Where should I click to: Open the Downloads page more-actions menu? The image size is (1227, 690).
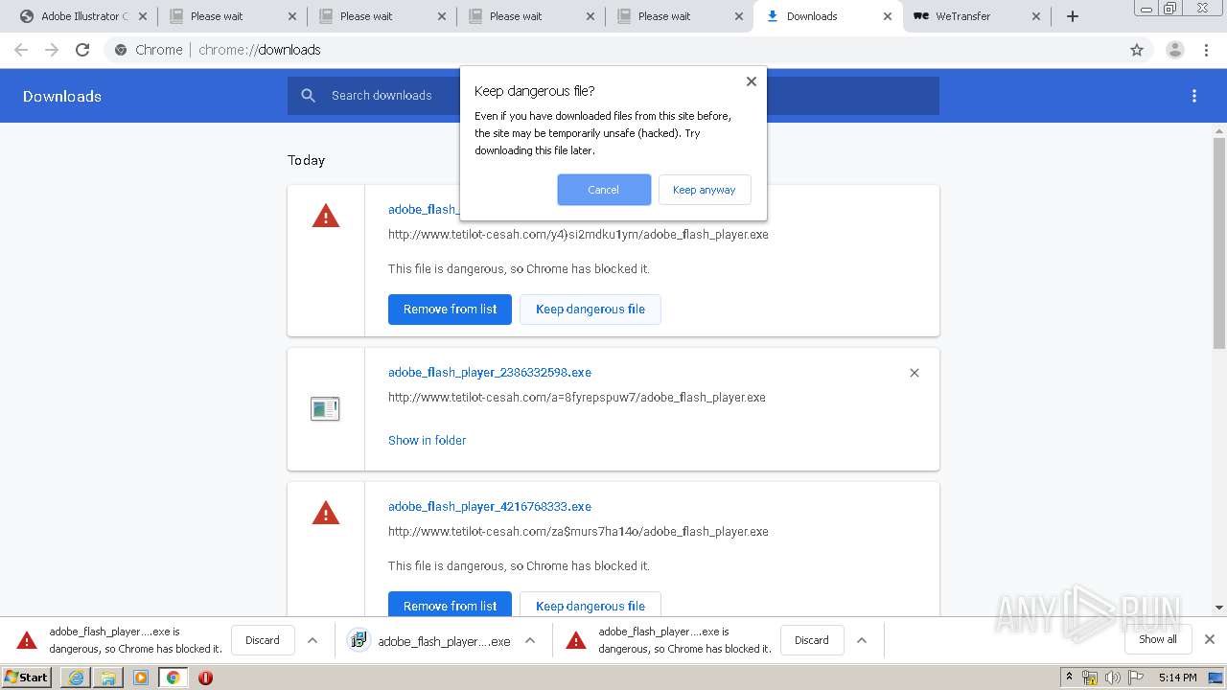coord(1194,96)
